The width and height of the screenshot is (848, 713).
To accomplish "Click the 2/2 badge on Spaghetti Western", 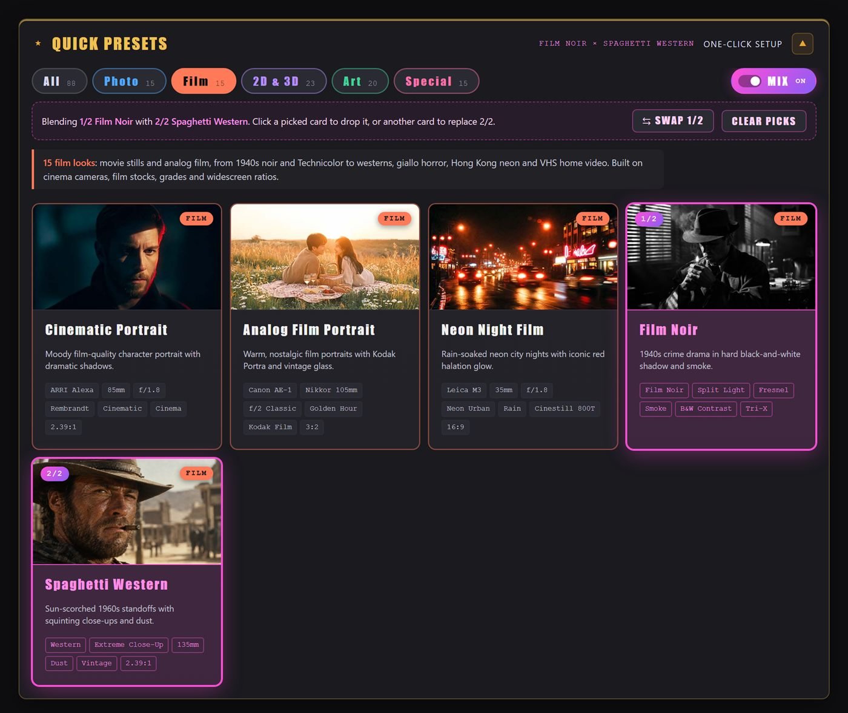I will tap(55, 473).
